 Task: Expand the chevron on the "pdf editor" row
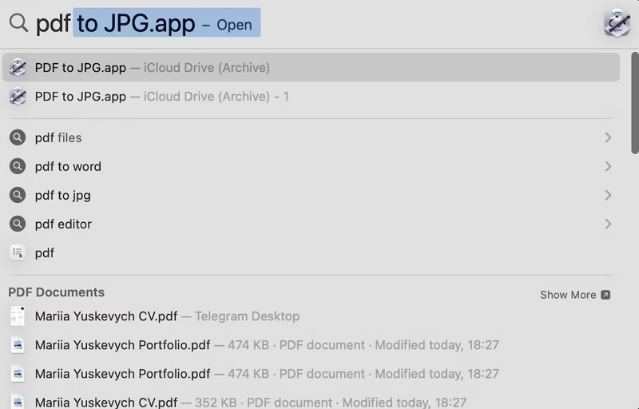[x=608, y=224]
